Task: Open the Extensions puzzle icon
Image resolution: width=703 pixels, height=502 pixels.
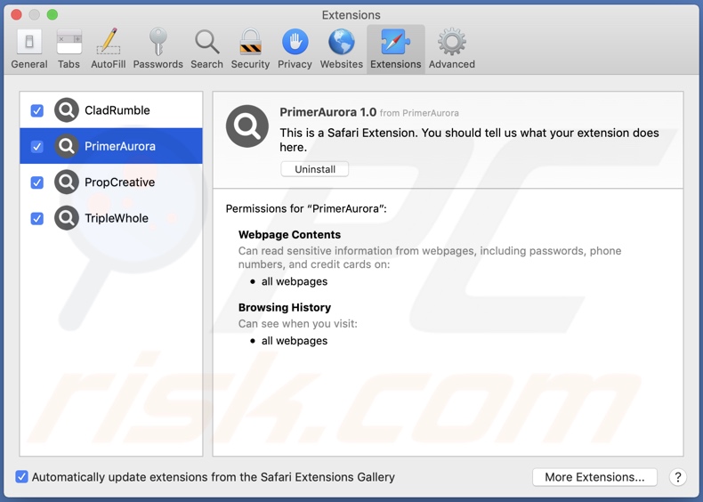Action: [x=395, y=42]
